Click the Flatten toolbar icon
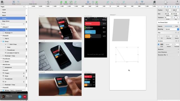This screenshot has width=180, height=101. (x=75, y=2)
